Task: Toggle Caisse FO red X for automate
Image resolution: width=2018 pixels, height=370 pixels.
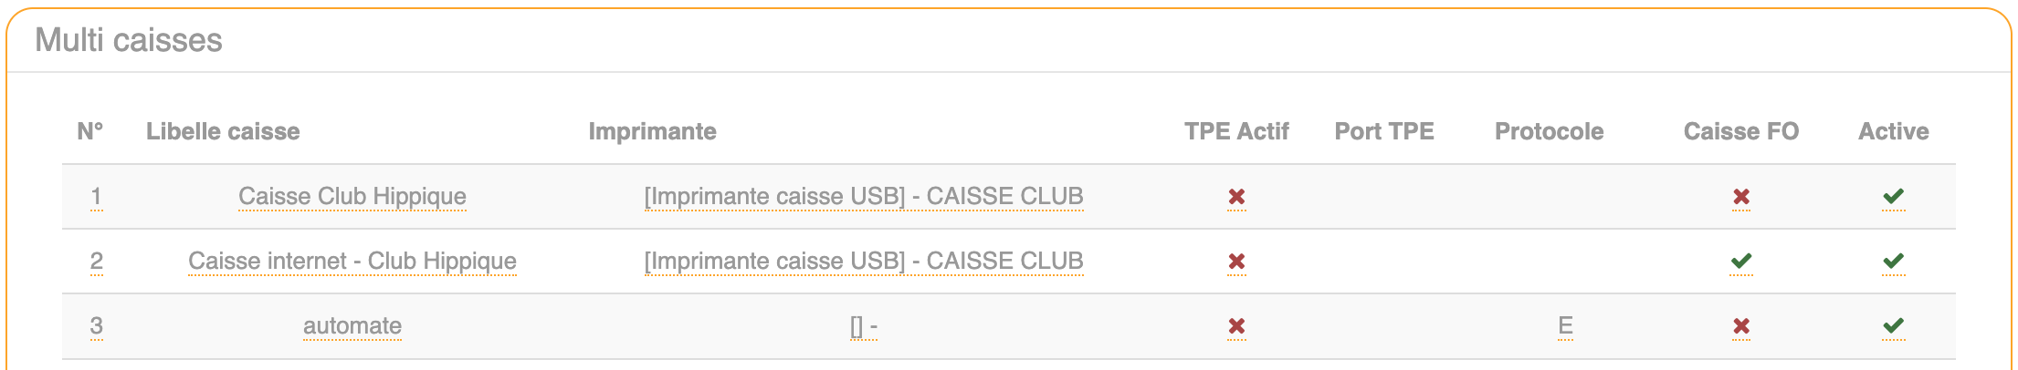Action: click(x=1740, y=326)
